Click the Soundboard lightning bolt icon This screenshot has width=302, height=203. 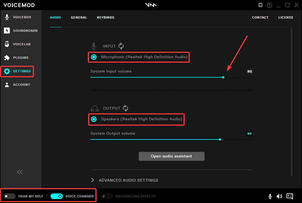(x=7, y=30)
